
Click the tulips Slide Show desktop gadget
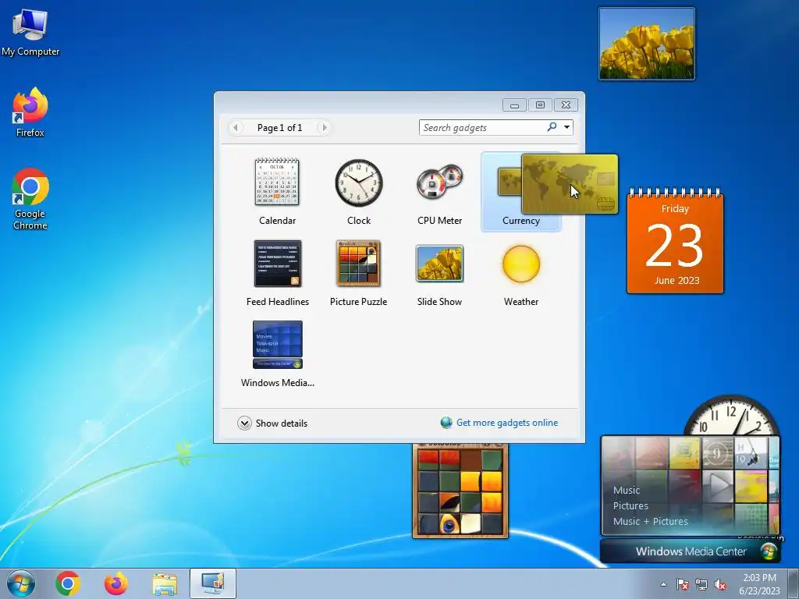tap(647, 44)
